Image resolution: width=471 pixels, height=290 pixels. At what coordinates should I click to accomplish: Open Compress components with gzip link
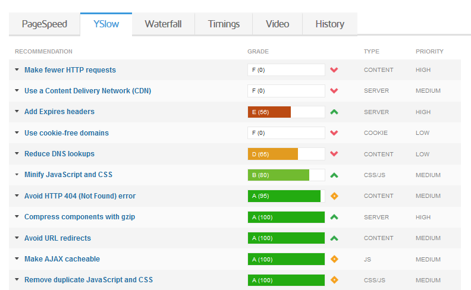coord(80,217)
